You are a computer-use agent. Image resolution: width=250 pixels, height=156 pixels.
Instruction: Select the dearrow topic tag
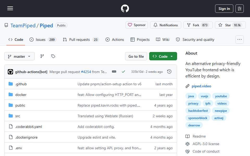(x=194, y=125)
